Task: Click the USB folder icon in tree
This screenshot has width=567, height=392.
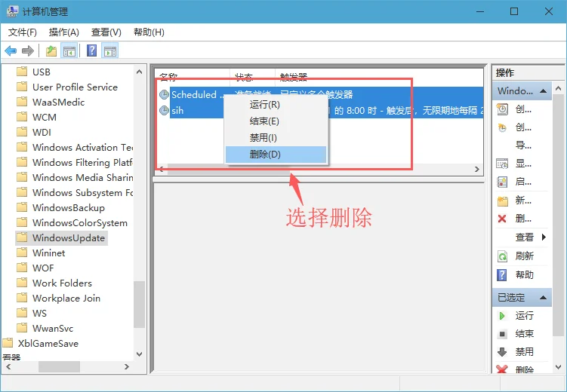Action: pyautogui.click(x=22, y=72)
